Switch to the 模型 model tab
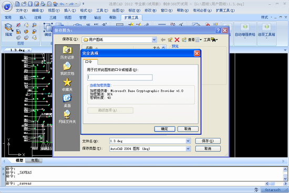 19,160
